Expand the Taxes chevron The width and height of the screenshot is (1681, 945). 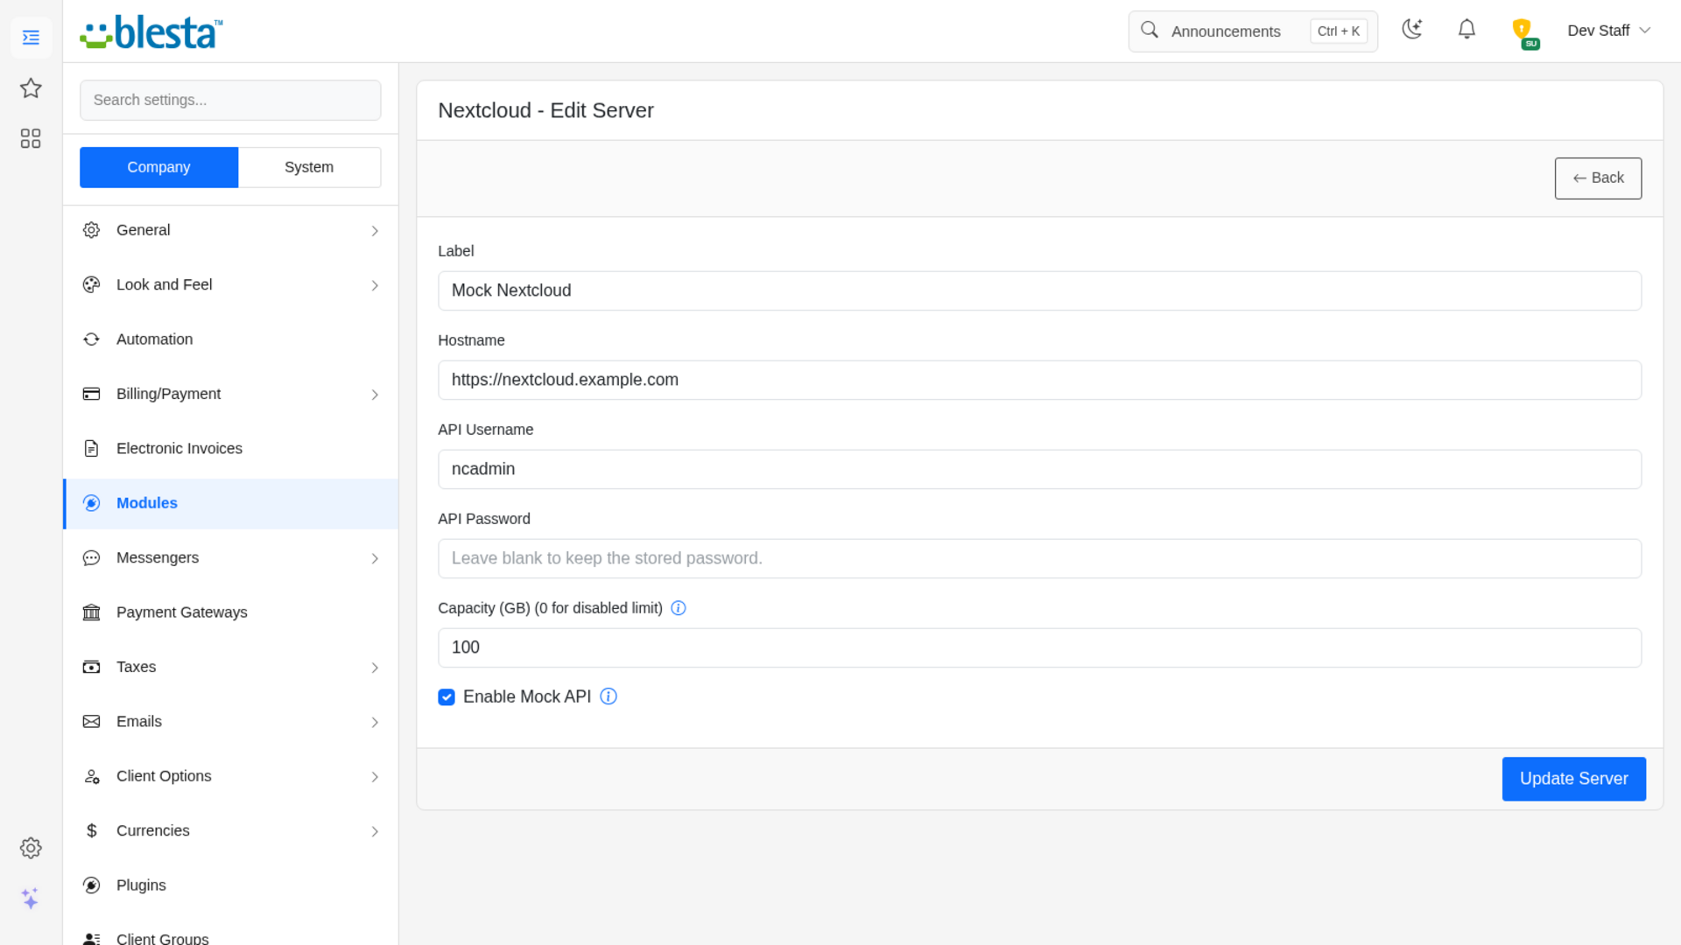[x=375, y=668]
